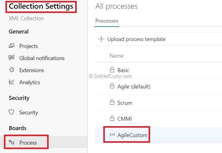Open the Extensions settings page
This screenshot has width=222, height=153.
pyautogui.click(x=31, y=70)
